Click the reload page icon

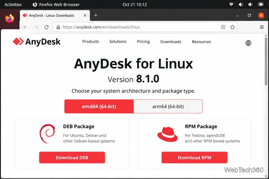[x=47, y=27]
